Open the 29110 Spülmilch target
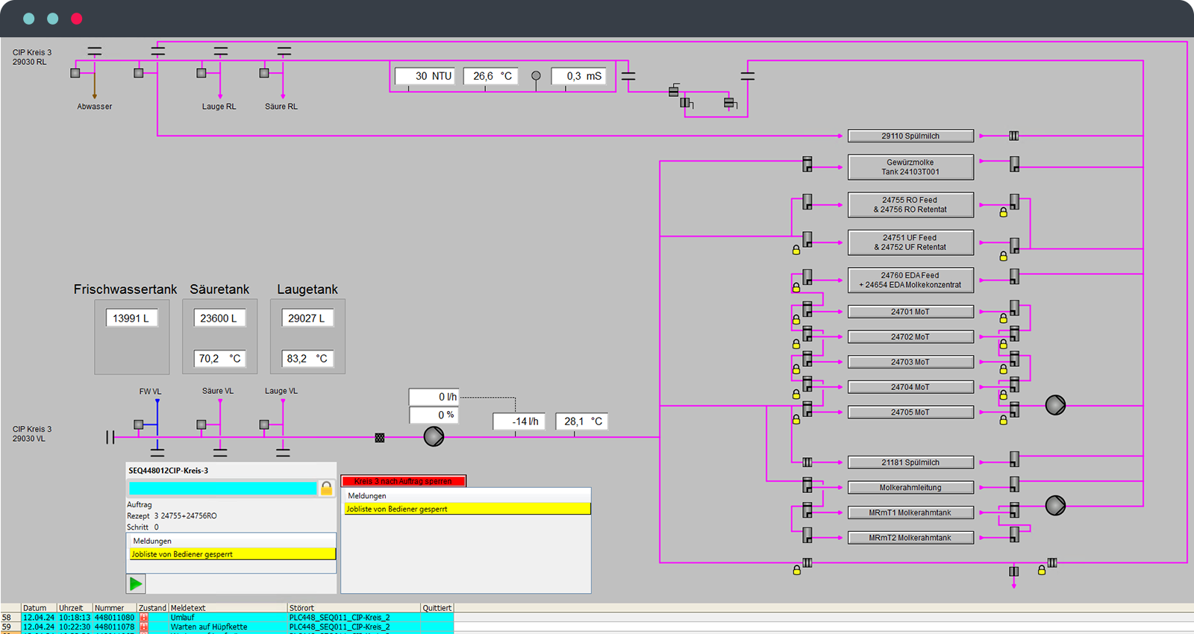 tap(910, 136)
